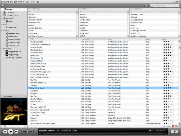
Task: Mute the volume speaker icon
Action: tap(22, 132)
